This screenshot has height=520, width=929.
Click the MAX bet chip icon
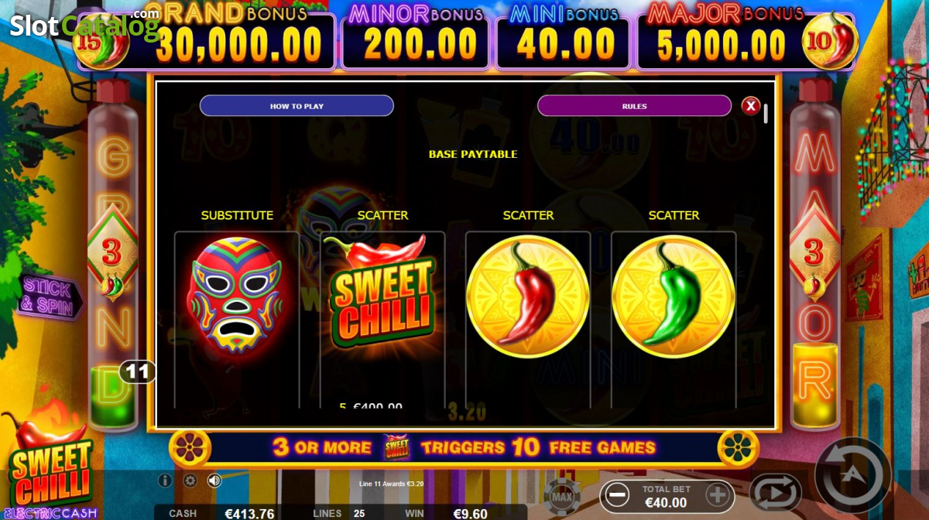click(x=564, y=494)
